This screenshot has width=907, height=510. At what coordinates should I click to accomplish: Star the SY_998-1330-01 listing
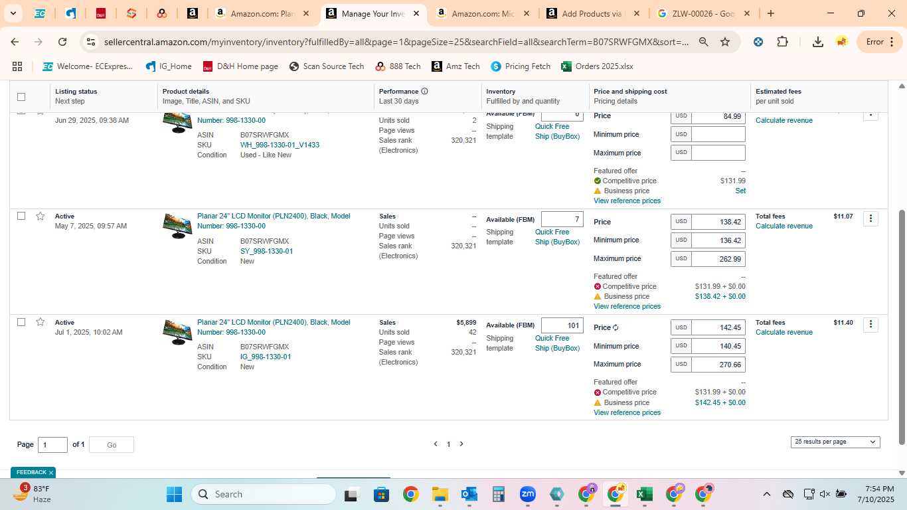41,216
